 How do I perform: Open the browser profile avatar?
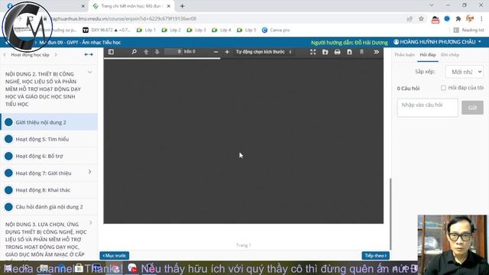(x=470, y=18)
